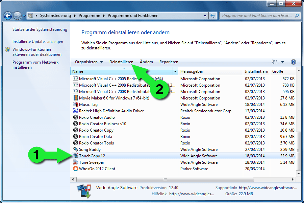The image size is (304, 203).
Task: Click the TouchCopy details pane thumbnail
Action: (84, 191)
